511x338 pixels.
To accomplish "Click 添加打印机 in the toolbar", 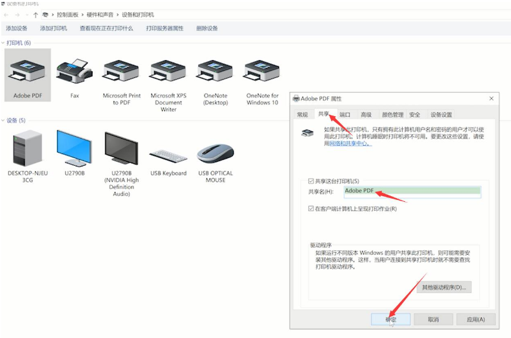I will (54, 28).
